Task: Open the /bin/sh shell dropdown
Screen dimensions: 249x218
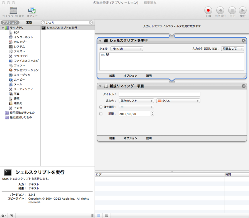Action: [x=127, y=48]
